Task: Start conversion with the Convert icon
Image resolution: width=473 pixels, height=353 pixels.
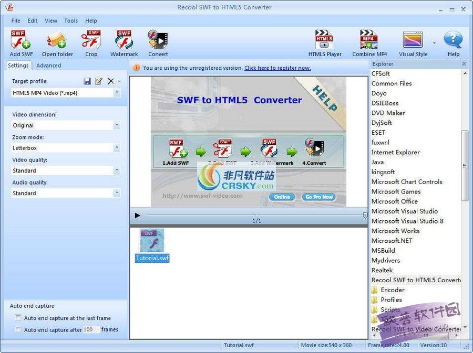Action: (158, 39)
